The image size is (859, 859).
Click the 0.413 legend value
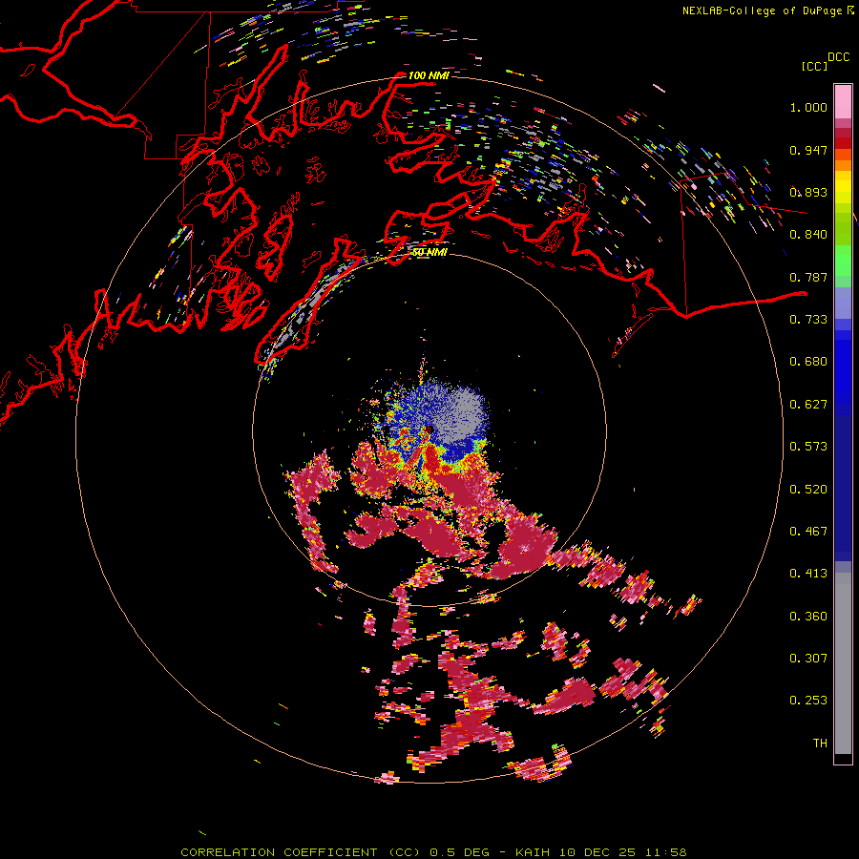click(808, 574)
